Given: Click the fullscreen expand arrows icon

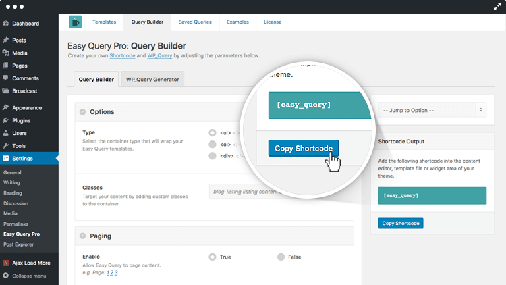Looking at the screenshot, I should point(497,7).
